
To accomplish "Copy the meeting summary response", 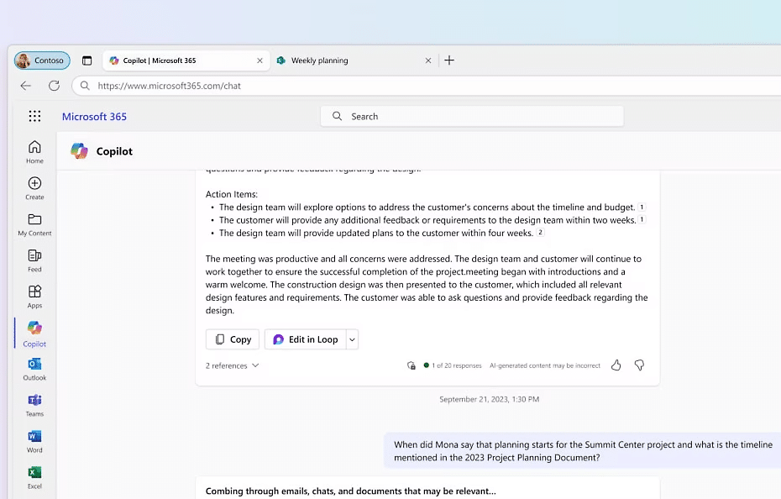I will pos(232,339).
